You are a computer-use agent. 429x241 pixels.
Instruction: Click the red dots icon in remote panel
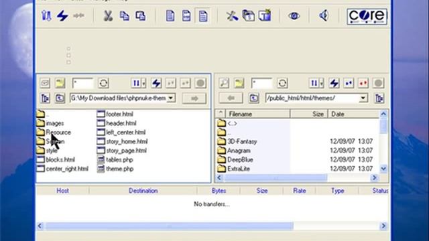(363, 83)
